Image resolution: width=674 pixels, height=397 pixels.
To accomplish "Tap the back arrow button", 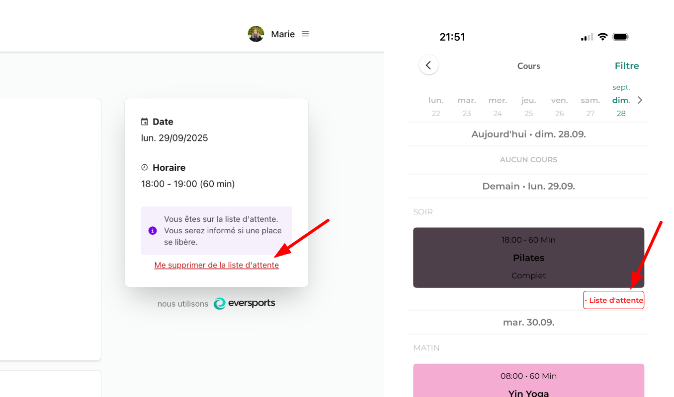I will [428, 65].
